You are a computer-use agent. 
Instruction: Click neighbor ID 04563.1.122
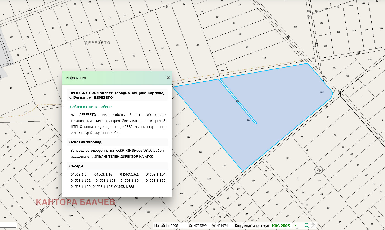[81, 181]
